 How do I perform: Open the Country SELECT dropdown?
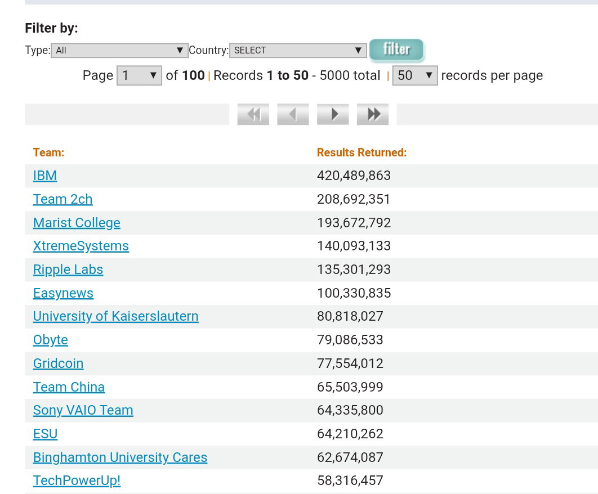click(298, 50)
